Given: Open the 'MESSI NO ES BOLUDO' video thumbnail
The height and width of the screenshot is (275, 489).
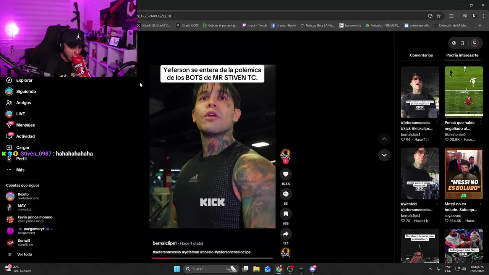Looking at the screenshot, I should pyautogui.click(x=464, y=173).
